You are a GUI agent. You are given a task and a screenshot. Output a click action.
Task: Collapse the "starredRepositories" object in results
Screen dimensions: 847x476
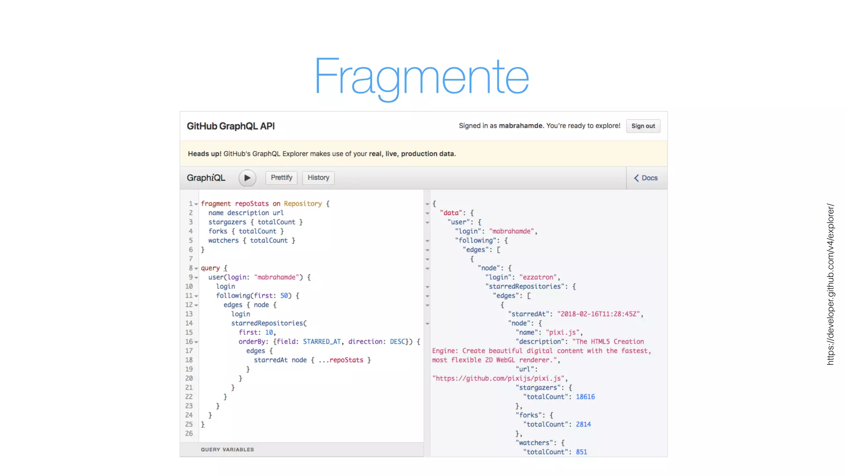tap(427, 287)
